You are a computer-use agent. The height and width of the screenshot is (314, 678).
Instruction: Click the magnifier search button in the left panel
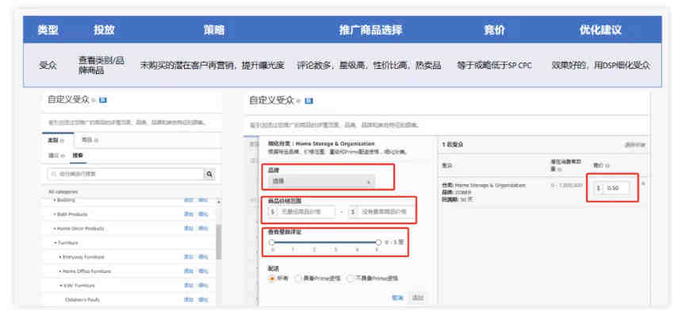point(209,174)
